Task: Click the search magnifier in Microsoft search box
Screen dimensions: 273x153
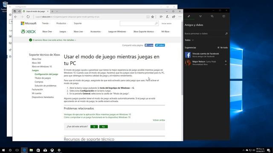Action: click(x=156, y=23)
